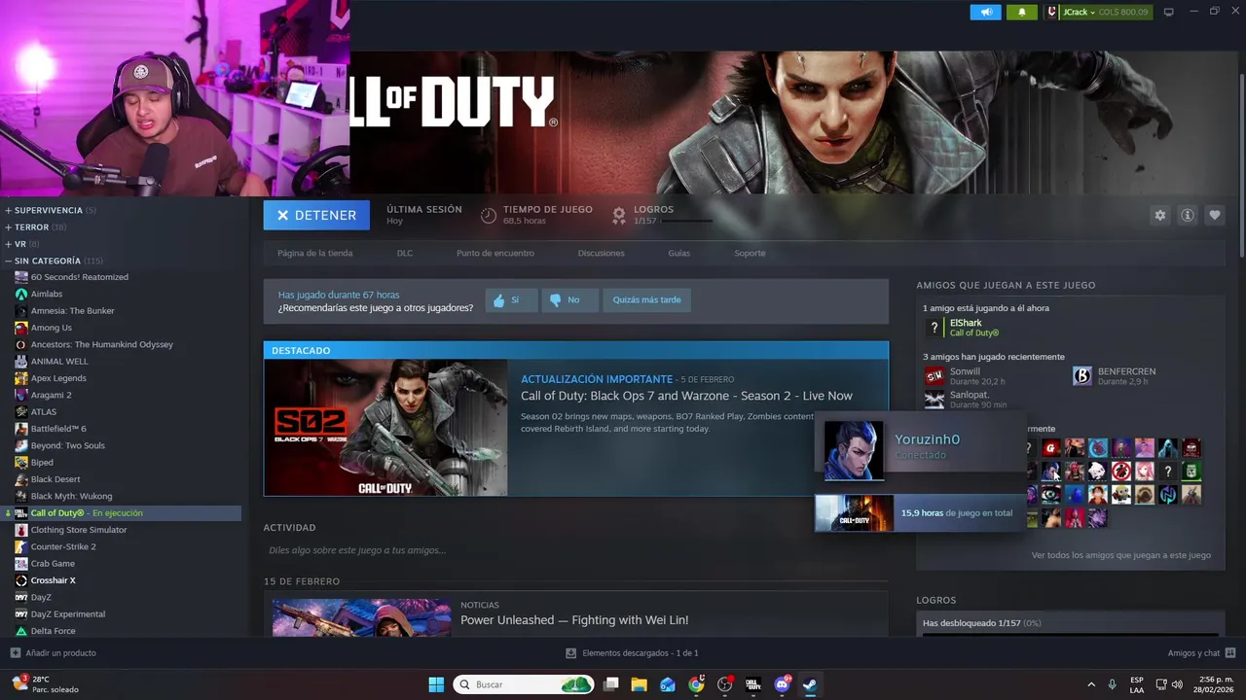Open the Soporte tab
1246x700 pixels.
(750, 253)
